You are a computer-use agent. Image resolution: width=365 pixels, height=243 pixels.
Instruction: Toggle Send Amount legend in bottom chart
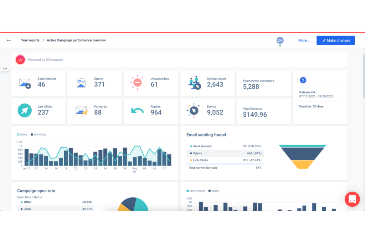tap(196, 191)
